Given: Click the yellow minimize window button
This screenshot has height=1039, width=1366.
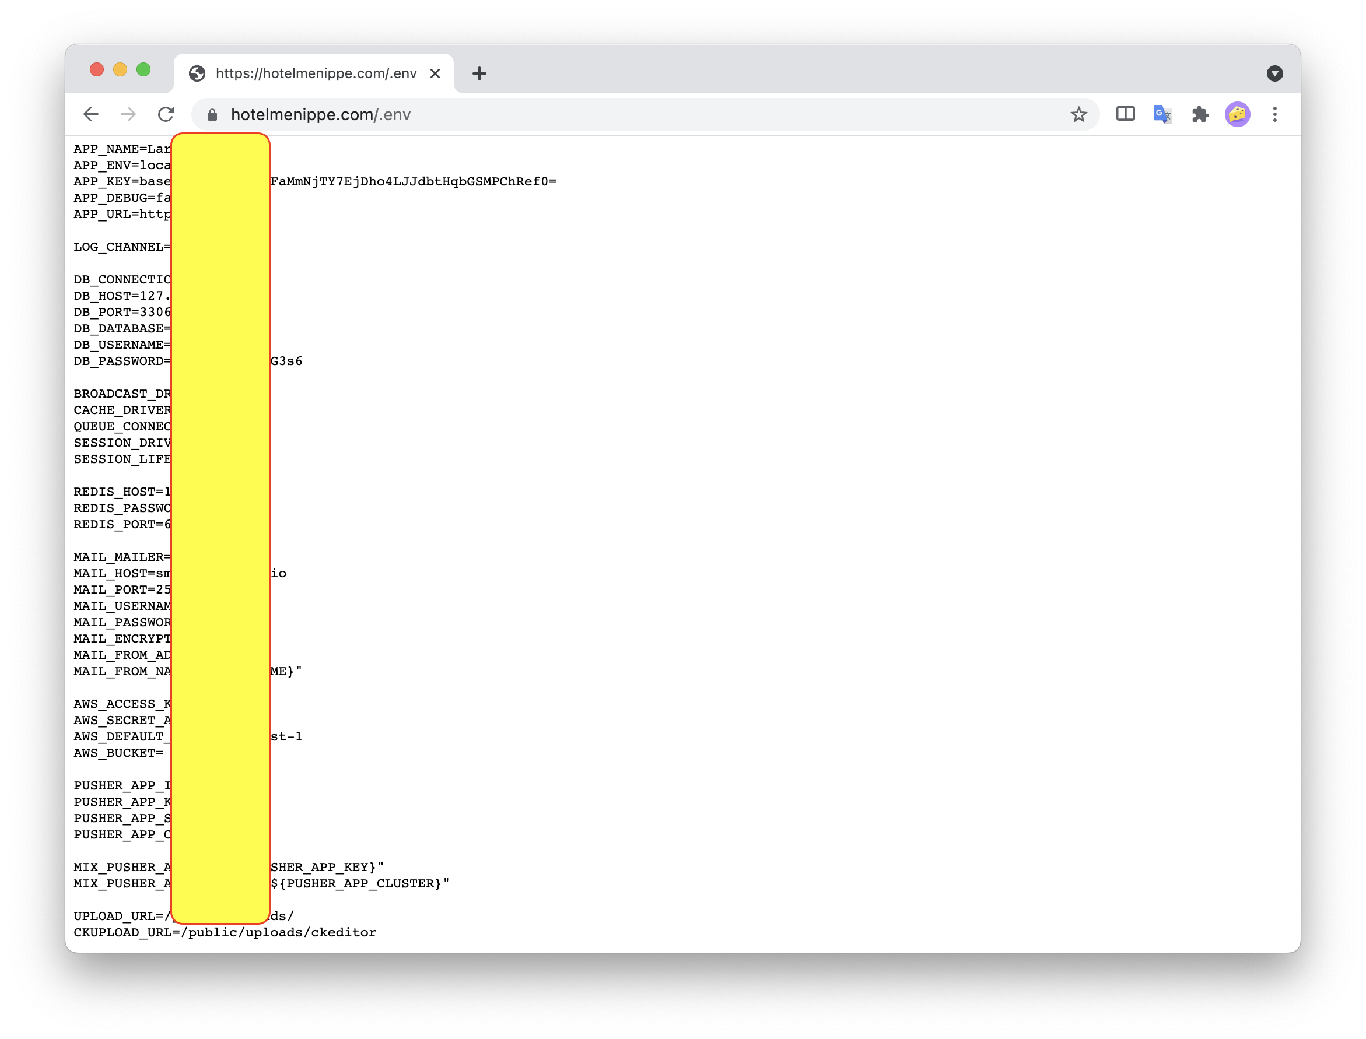Looking at the screenshot, I should point(120,69).
